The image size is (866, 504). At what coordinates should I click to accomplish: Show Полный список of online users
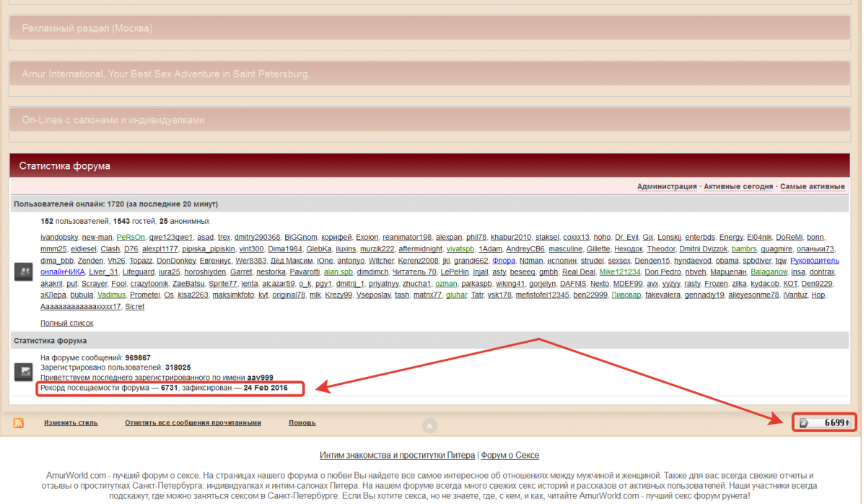click(x=66, y=323)
